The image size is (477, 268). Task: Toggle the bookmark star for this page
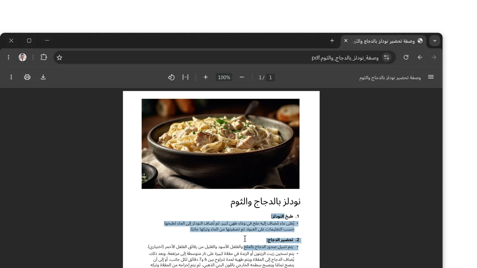59,57
